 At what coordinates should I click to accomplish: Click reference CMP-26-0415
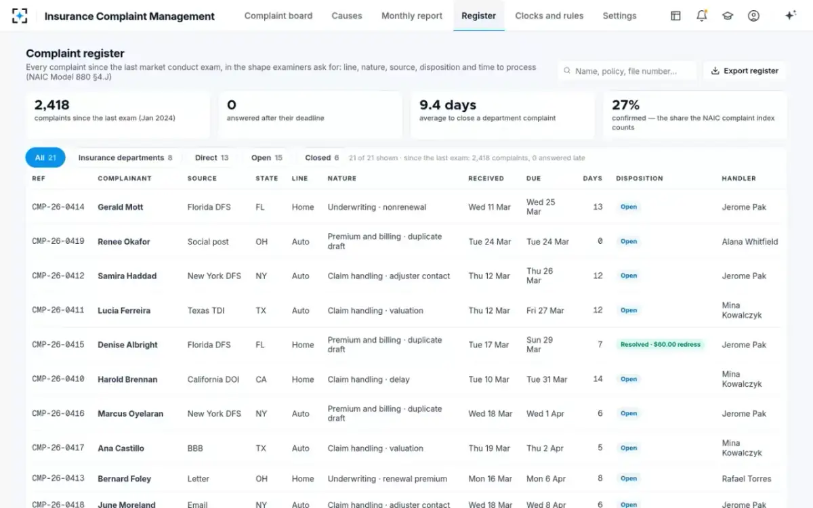click(58, 345)
